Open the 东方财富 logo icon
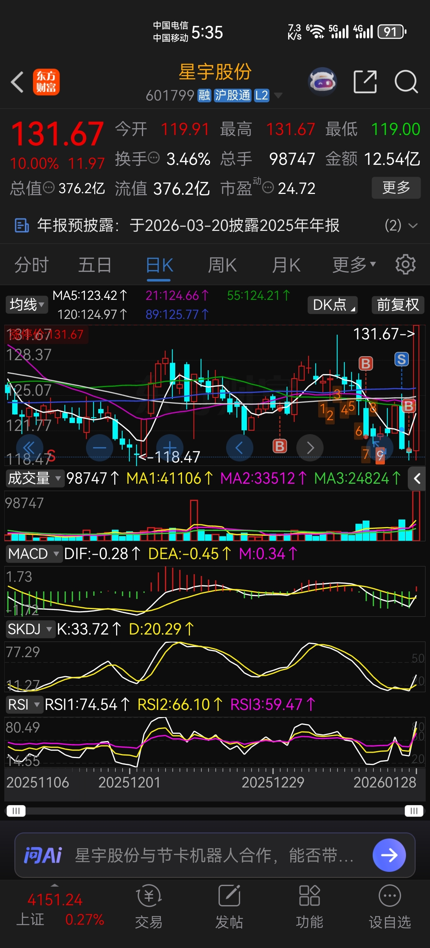Image resolution: width=430 pixels, height=948 pixels. 46,82
